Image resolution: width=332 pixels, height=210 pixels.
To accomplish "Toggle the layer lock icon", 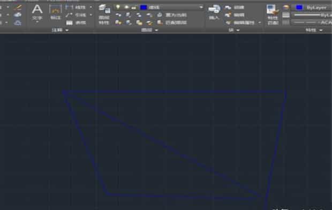I will coord(134,7).
